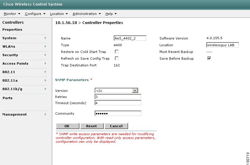Expand the WLANs submenu arrow
250x165 pixels.
coord(45,47)
